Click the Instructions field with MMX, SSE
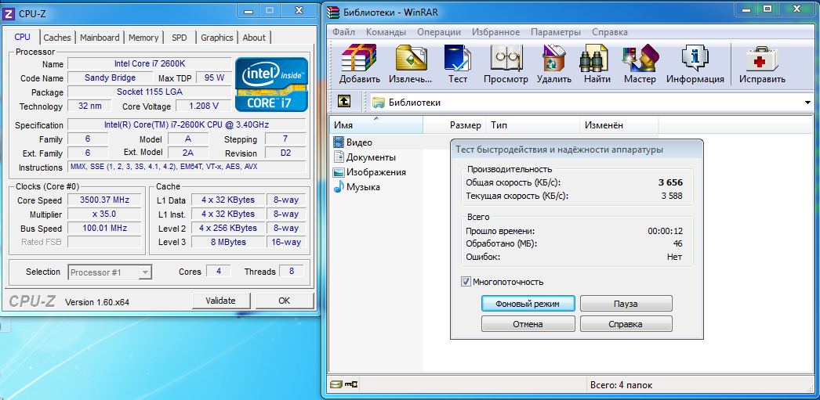Image resolution: width=820 pixels, height=400 pixels. [187, 167]
